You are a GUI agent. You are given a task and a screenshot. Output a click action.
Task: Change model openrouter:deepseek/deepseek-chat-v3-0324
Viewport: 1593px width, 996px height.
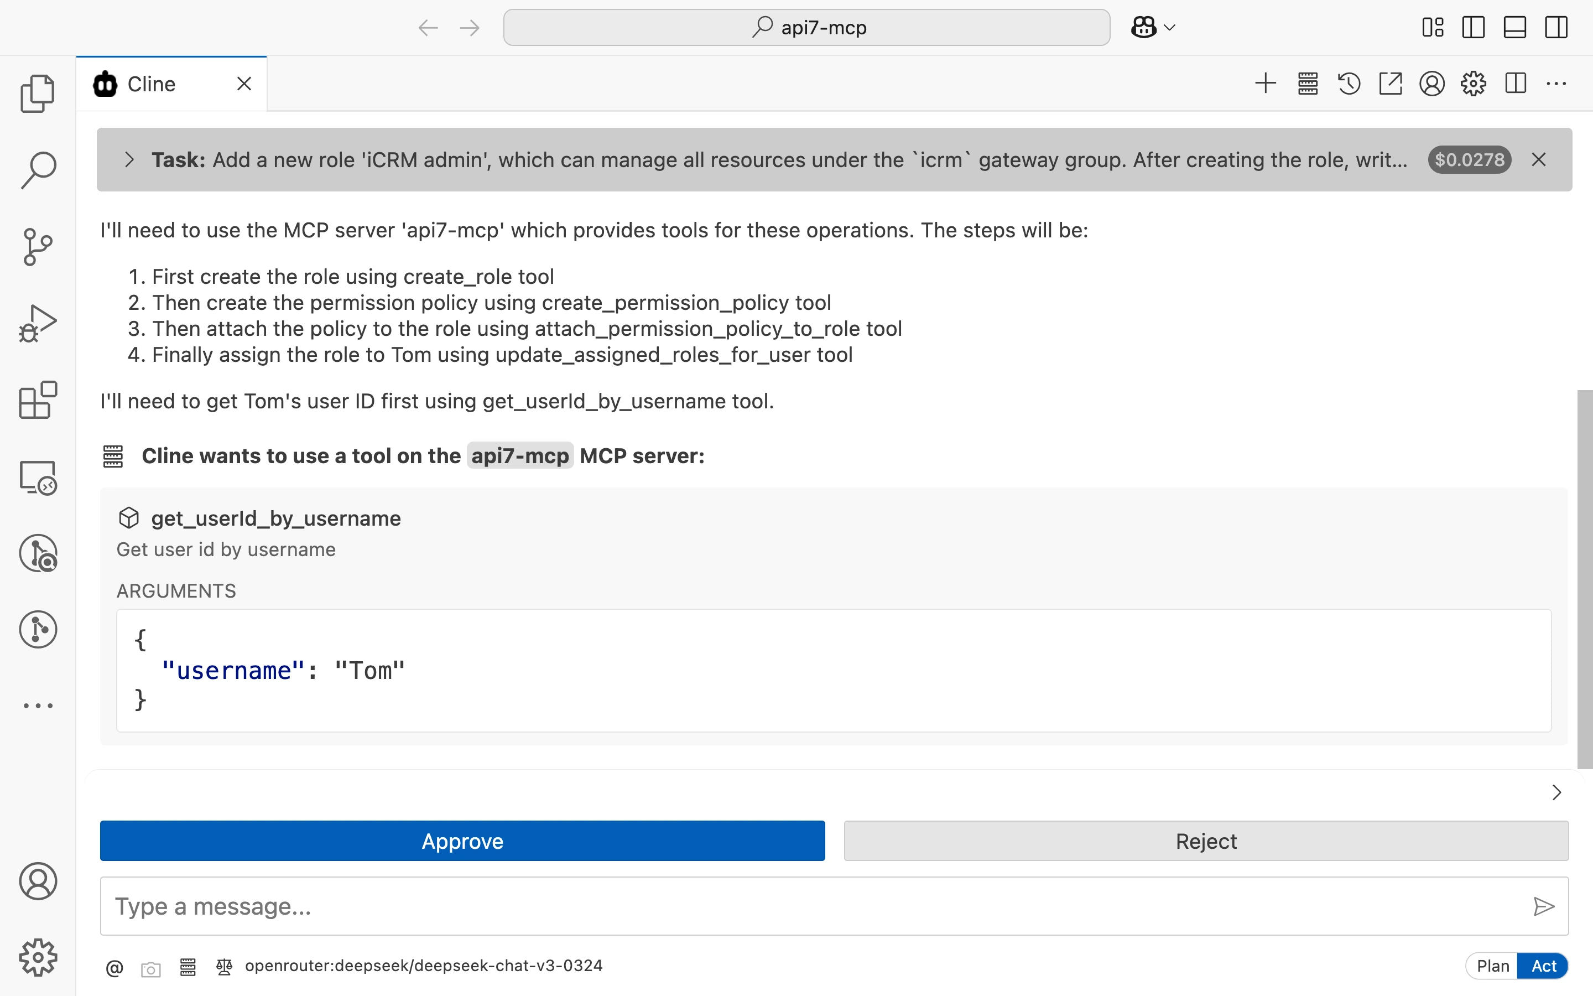(x=423, y=966)
